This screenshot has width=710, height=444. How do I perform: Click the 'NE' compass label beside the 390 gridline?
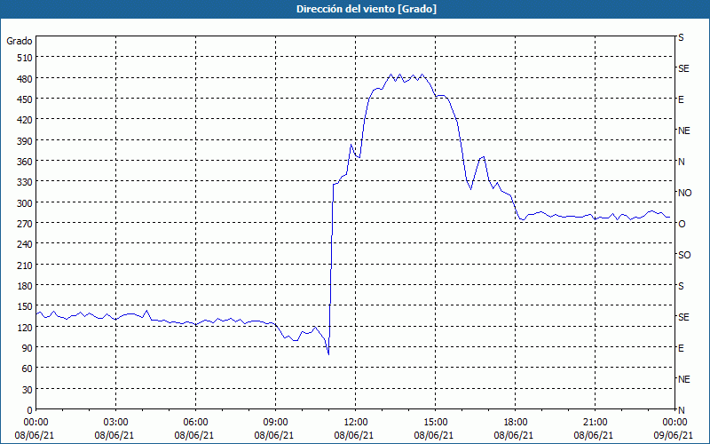684,131
